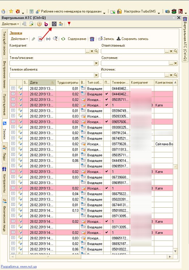Click the vertical scrollbar up arrow
This screenshot has height=270, width=189.
click(x=175, y=82)
